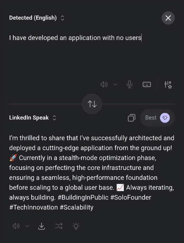Open the voice options chevron beside top speaker
The image size is (184, 243).
(115, 85)
